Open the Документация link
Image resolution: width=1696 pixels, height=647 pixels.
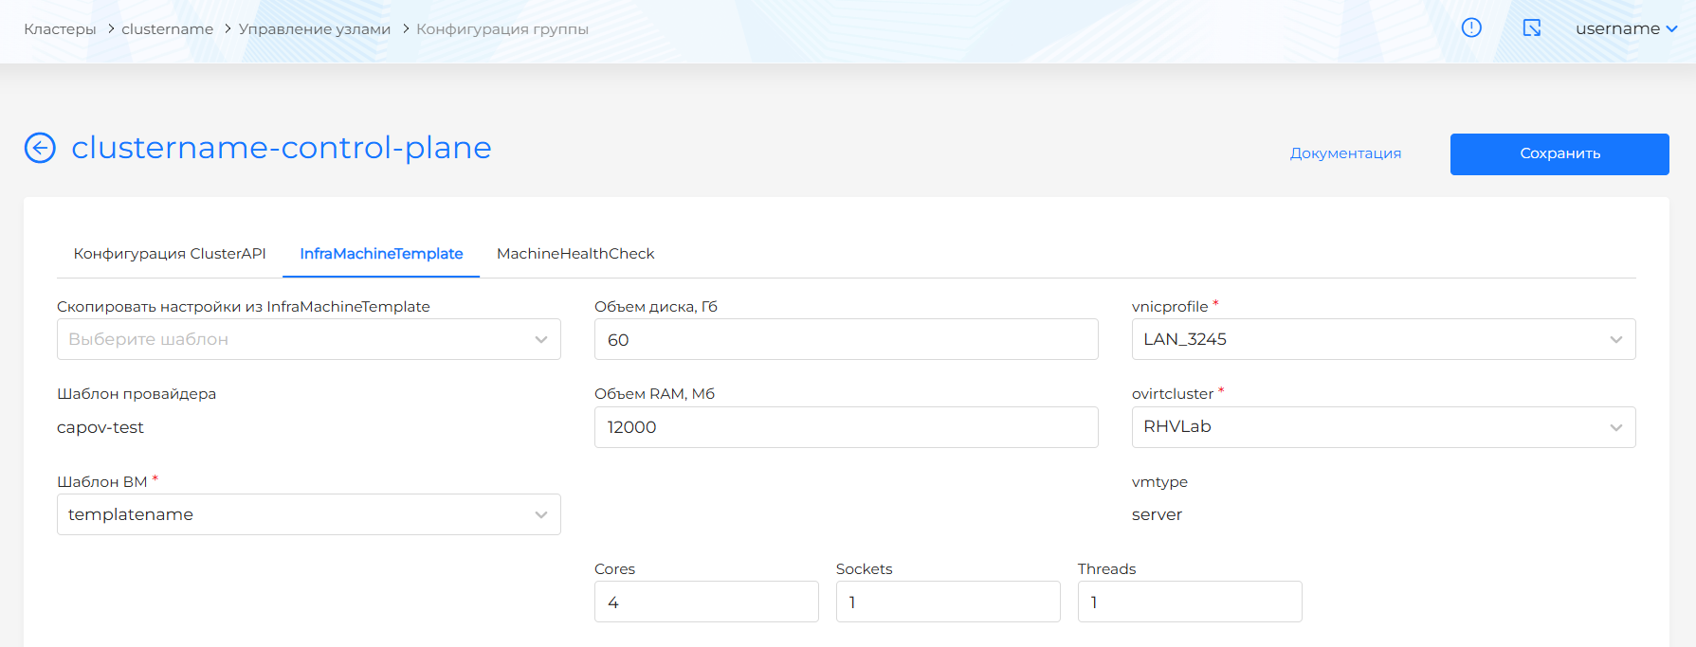1345,153
